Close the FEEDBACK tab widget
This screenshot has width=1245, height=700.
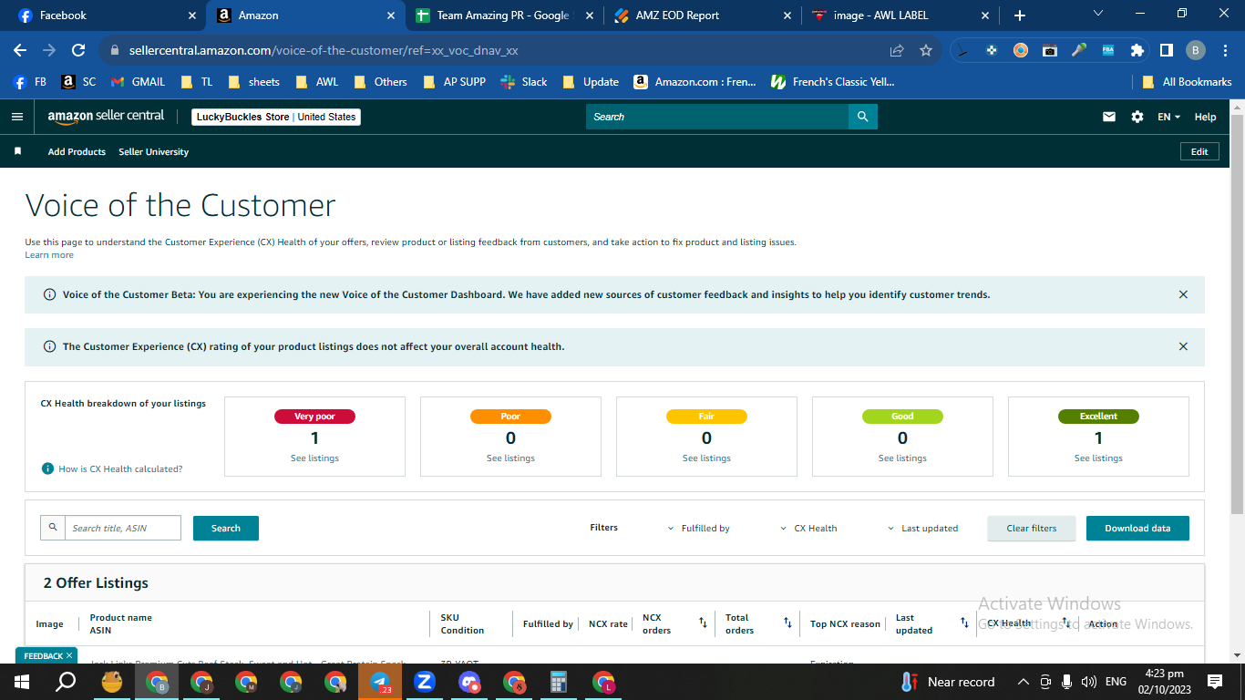(69, 655)
